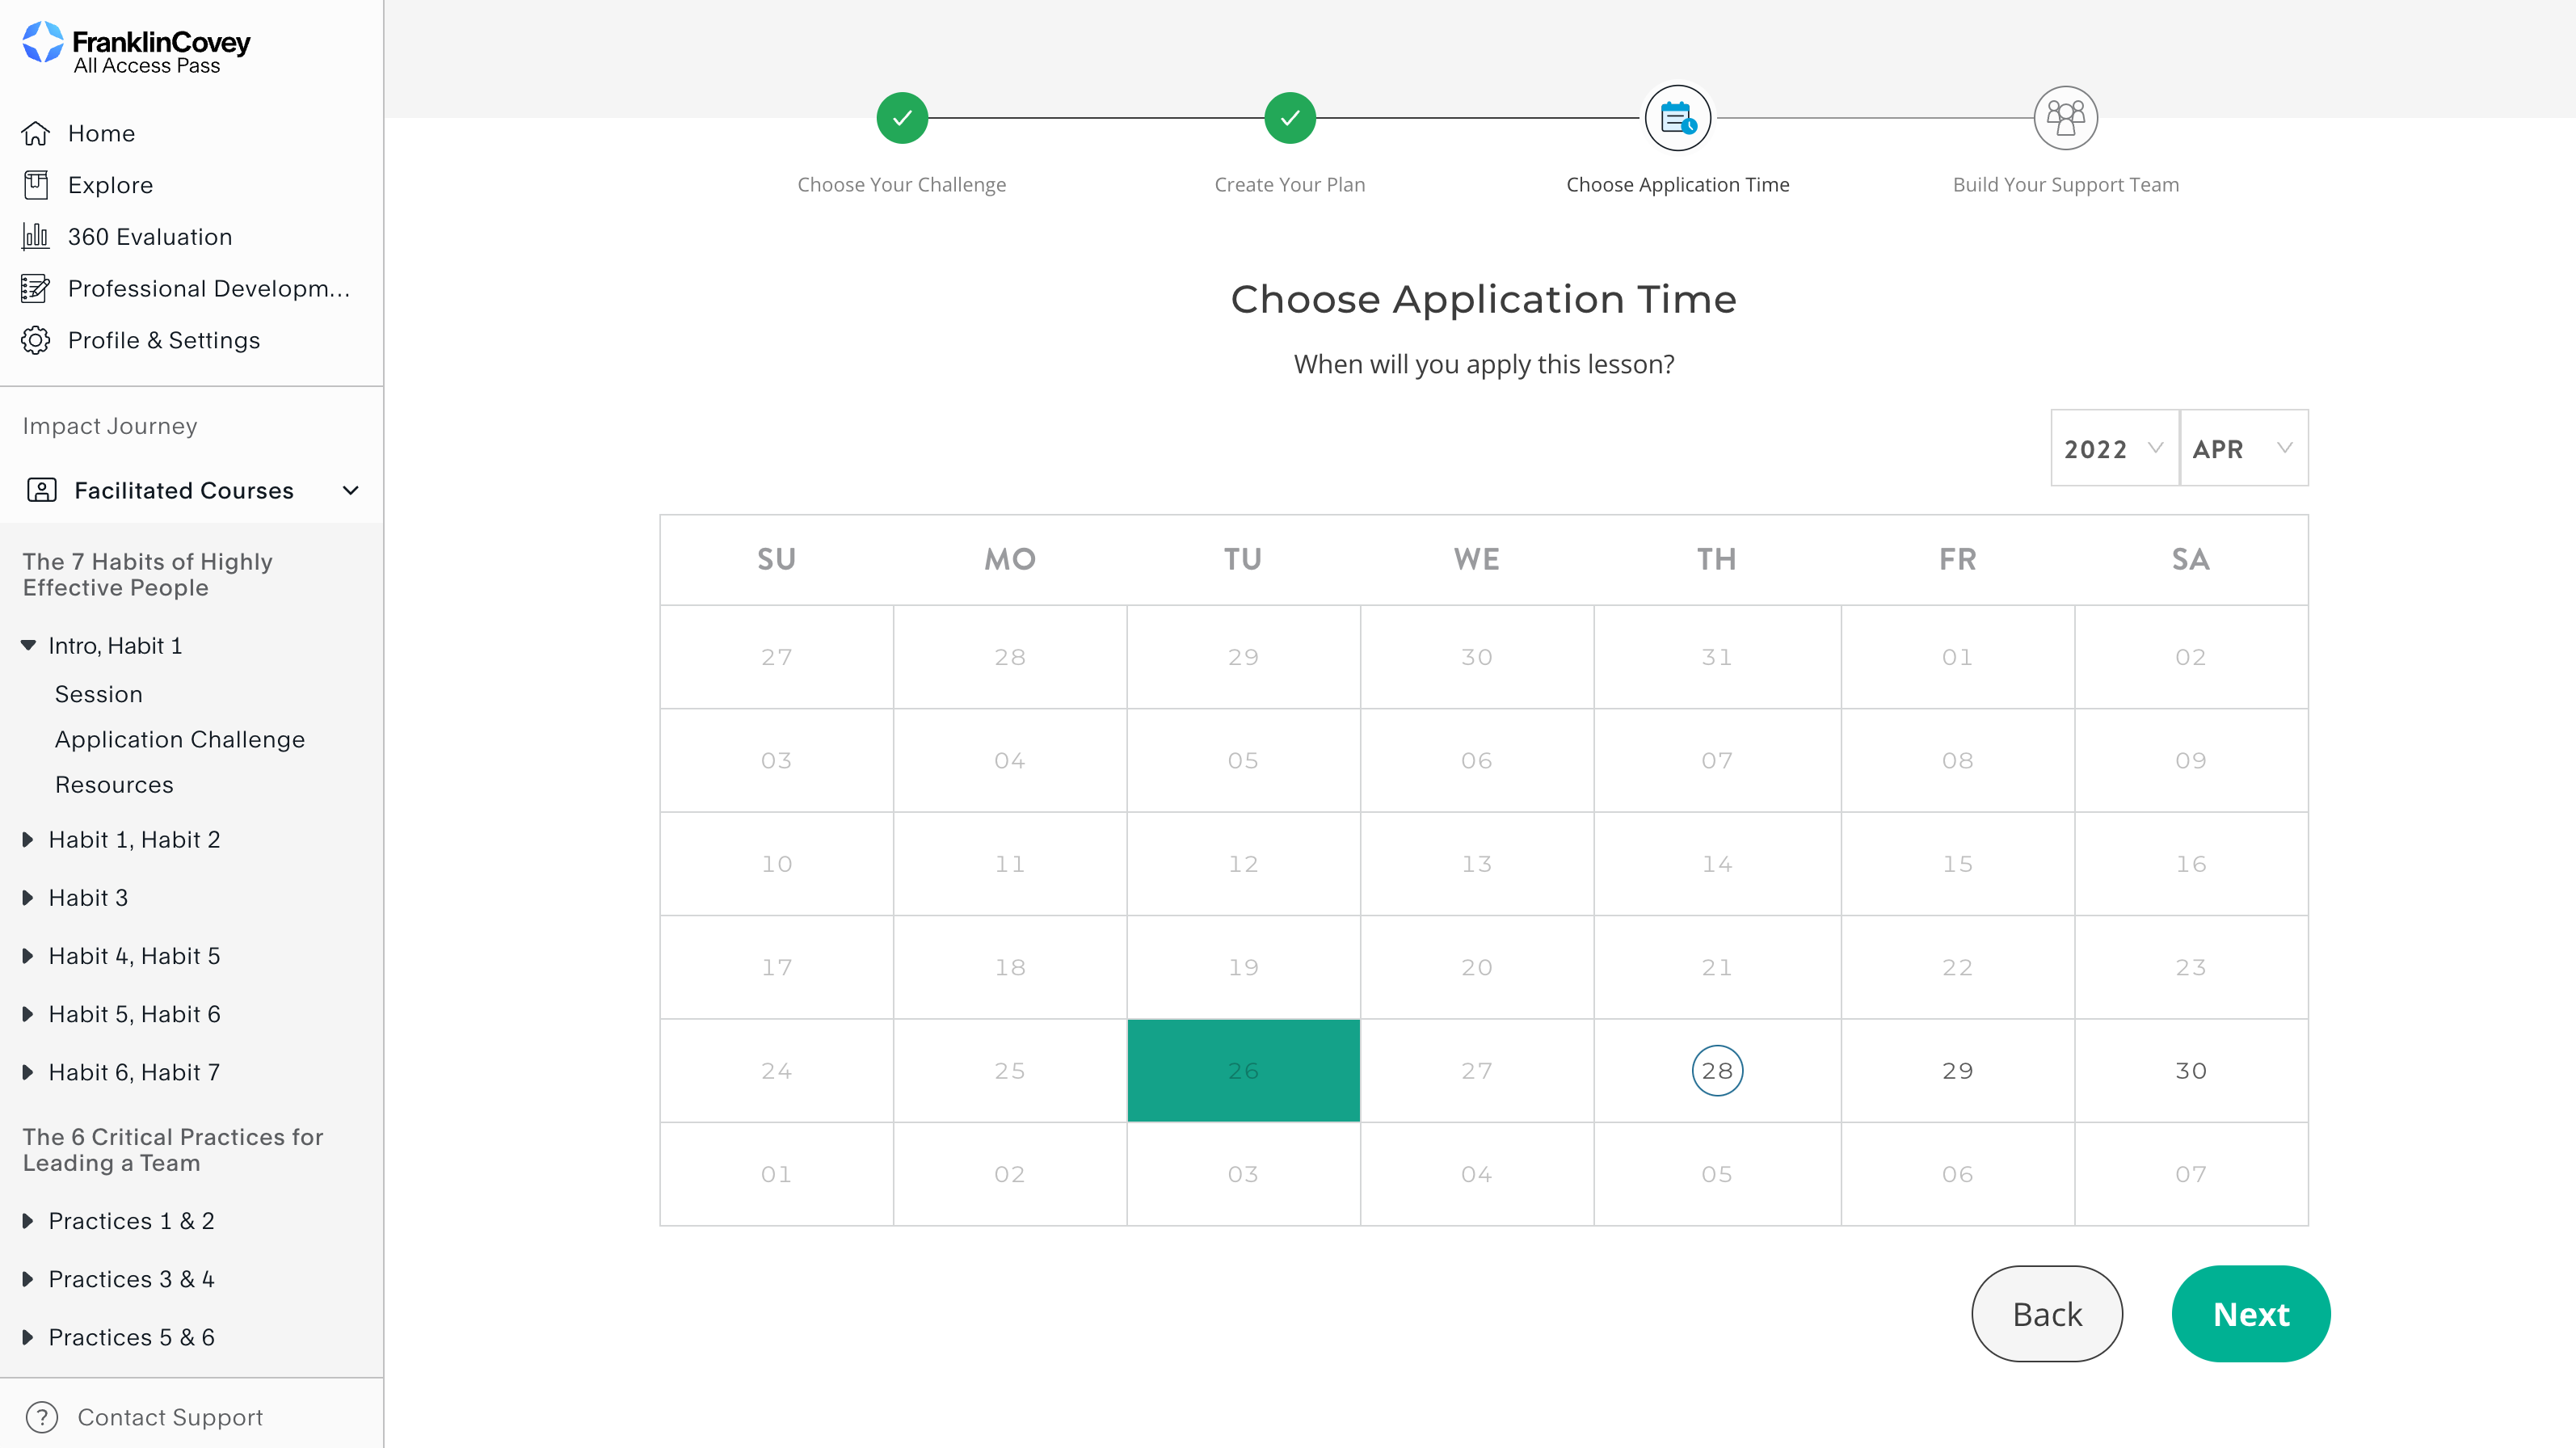Viewport: 2576px width, 1448px height.
Task: Click the Back button
Action: pyautogui.click(x=2046, y=1313)
